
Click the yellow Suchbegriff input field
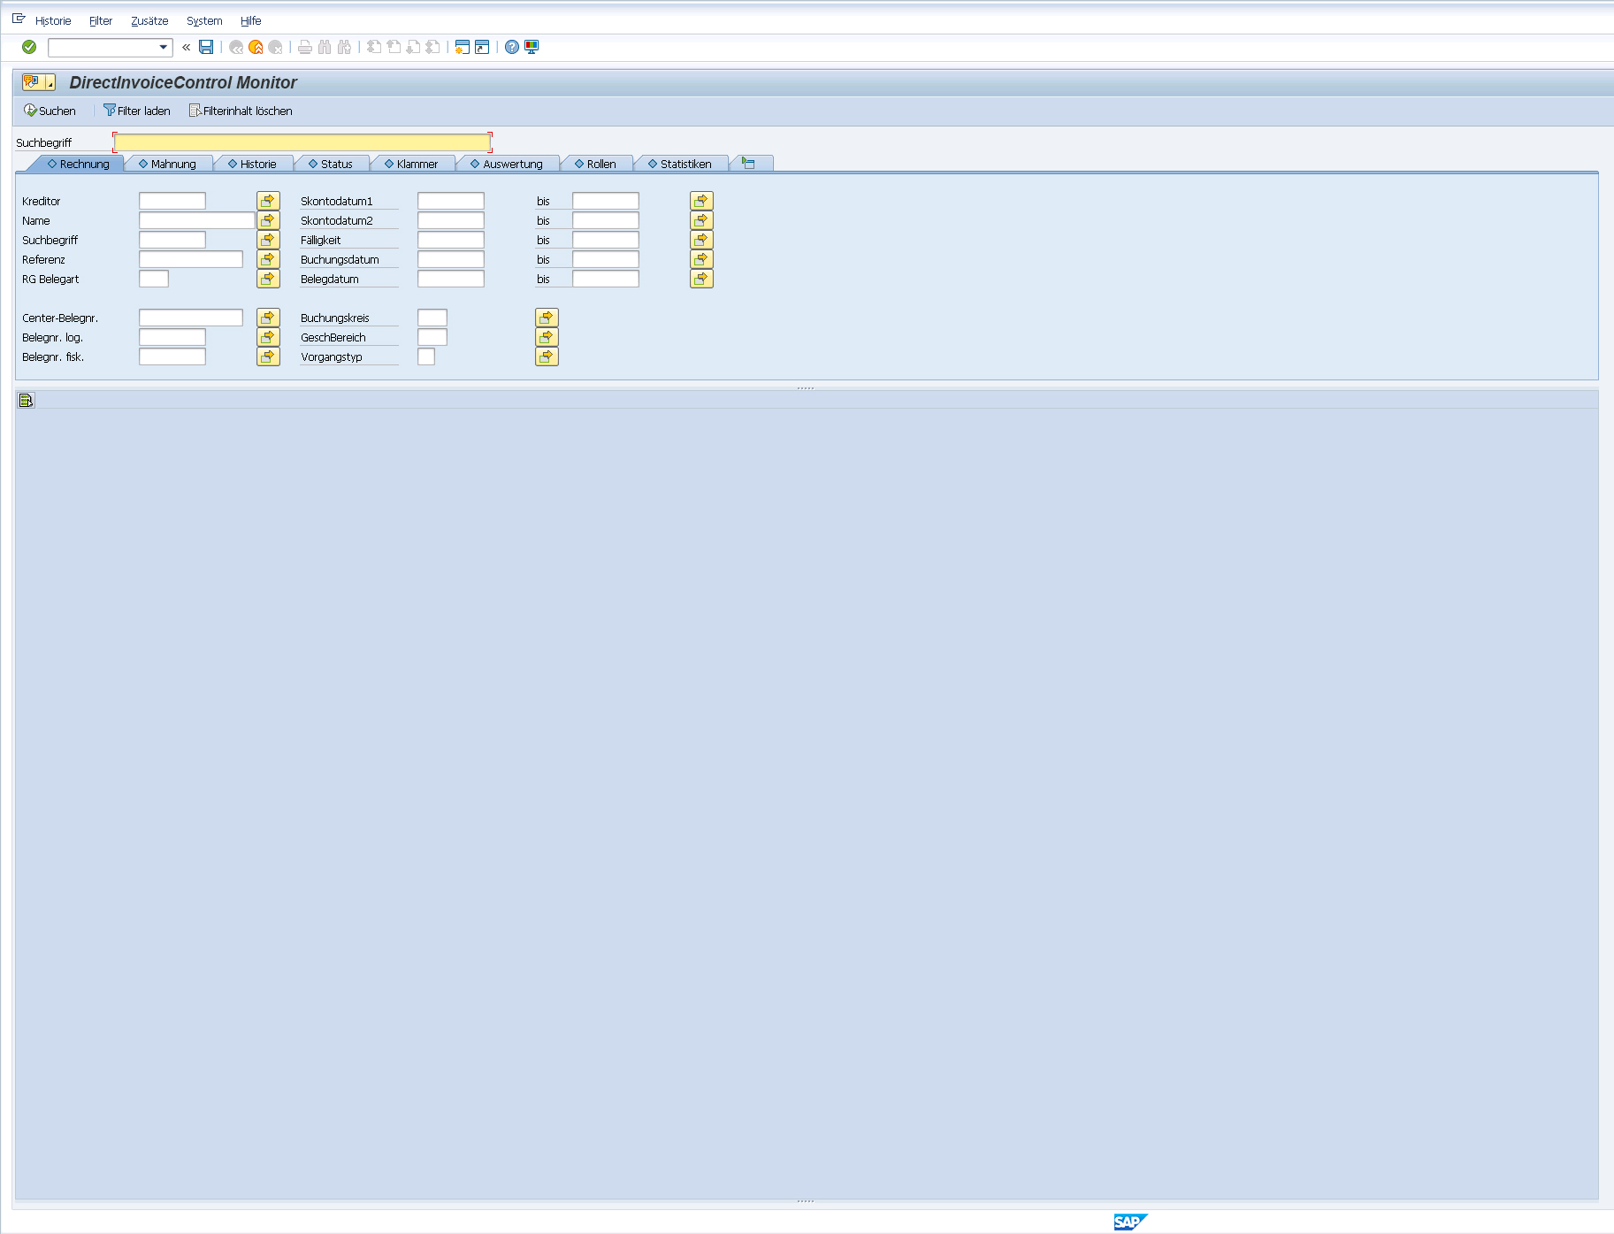(x=302, y=142)
